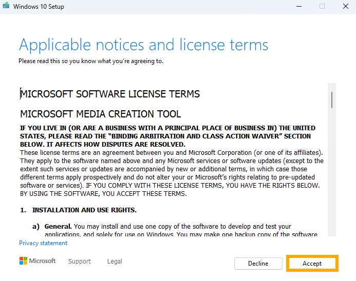The width and height of the screenshot is (356, 281).
Task: Click the license text scrollbar thumb
Action: [x=332, y=100]
